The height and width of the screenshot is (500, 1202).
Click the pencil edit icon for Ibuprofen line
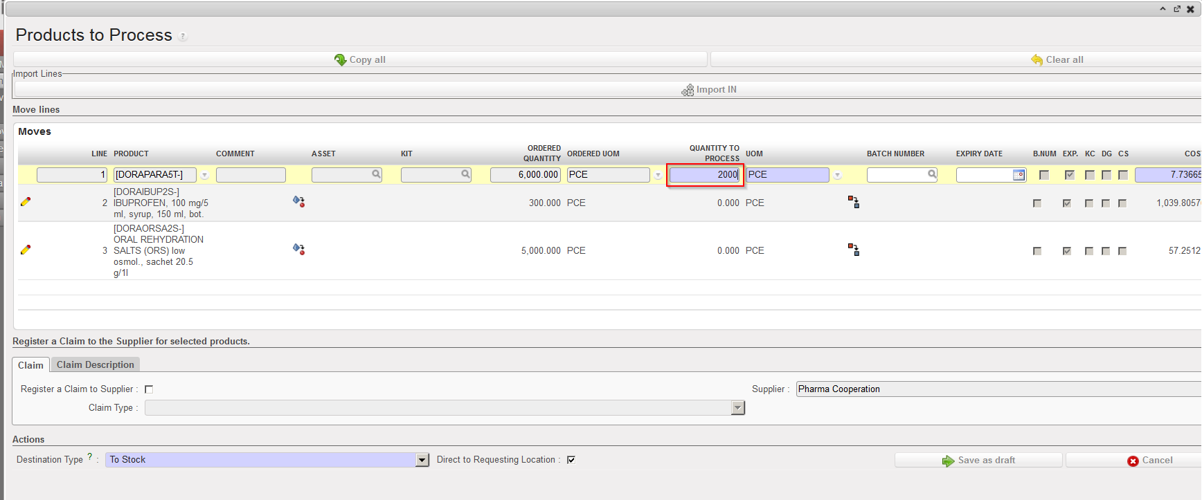[x=26, y=202]
